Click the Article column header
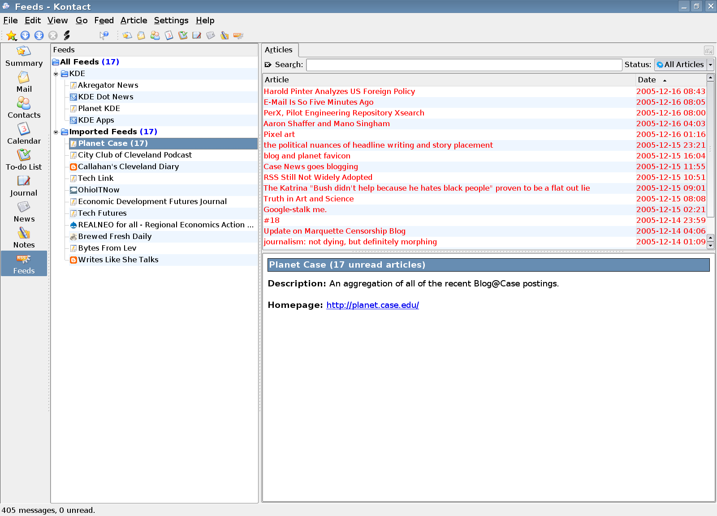Screen dimensions: 717x516 coord(449,80)
